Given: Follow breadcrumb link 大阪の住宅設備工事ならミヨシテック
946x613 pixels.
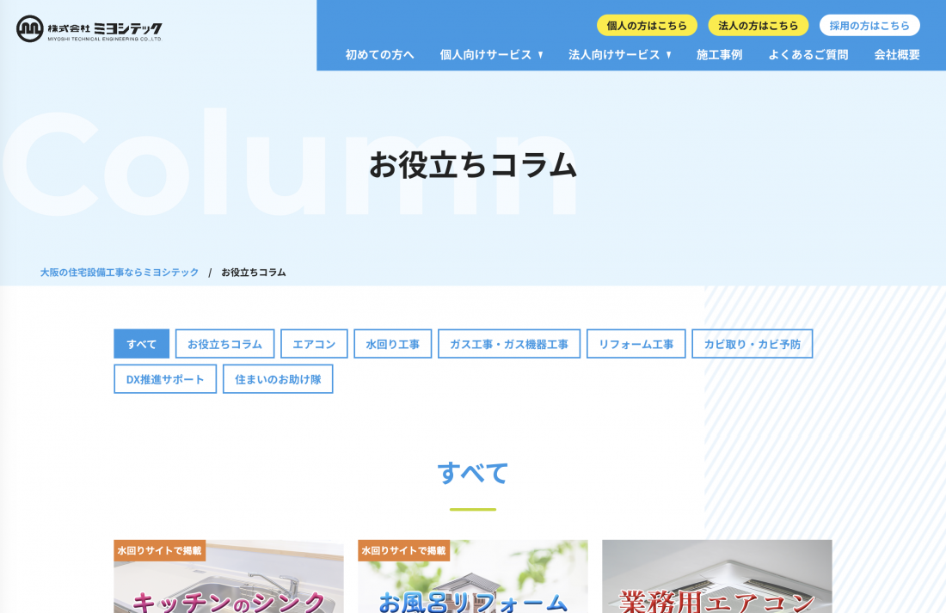Looking at the screenshot, I should click(x=120, y=272).
